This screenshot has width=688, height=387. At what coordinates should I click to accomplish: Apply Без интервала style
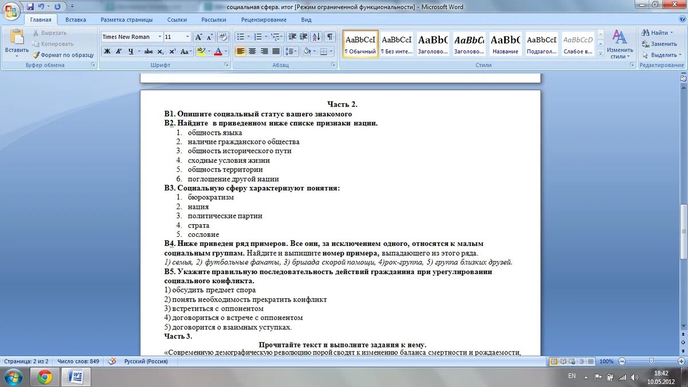[397, 44]
